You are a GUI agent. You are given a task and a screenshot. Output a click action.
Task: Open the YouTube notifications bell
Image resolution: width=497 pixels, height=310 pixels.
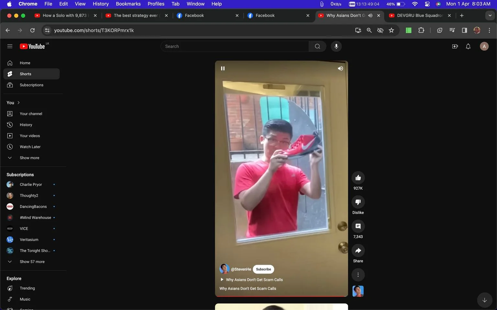(x=468, y=46)
